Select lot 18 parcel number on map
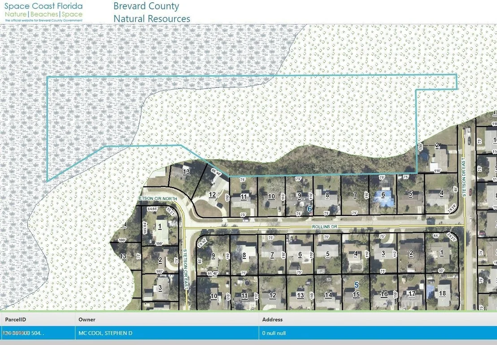This screenshot has height=345, width=497. (x=442, y=293)
